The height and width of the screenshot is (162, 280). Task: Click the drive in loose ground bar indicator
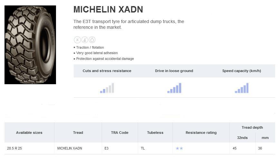pyautogui.click(x=174, y=88)
